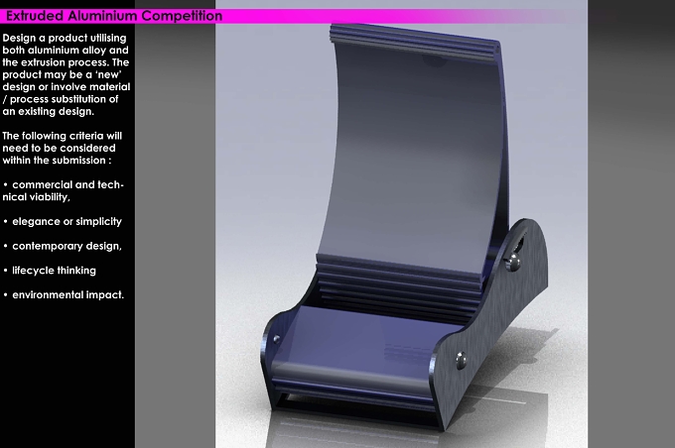This screenshot has height=448, width=675.
Task: Click the environmental impact bullet
Action: pos(64,295)
